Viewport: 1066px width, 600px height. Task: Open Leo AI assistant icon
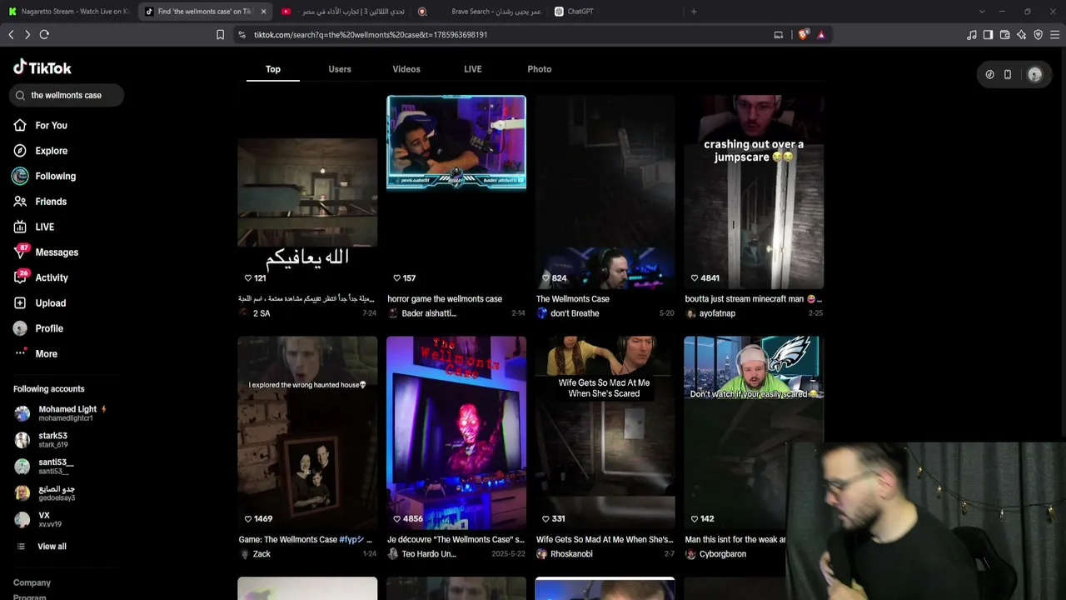[1021, 35]
